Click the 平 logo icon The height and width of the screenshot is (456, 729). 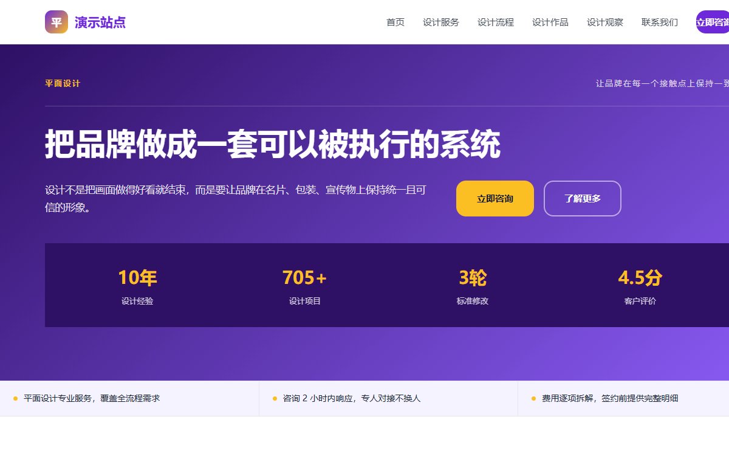[x=56, y=22]
